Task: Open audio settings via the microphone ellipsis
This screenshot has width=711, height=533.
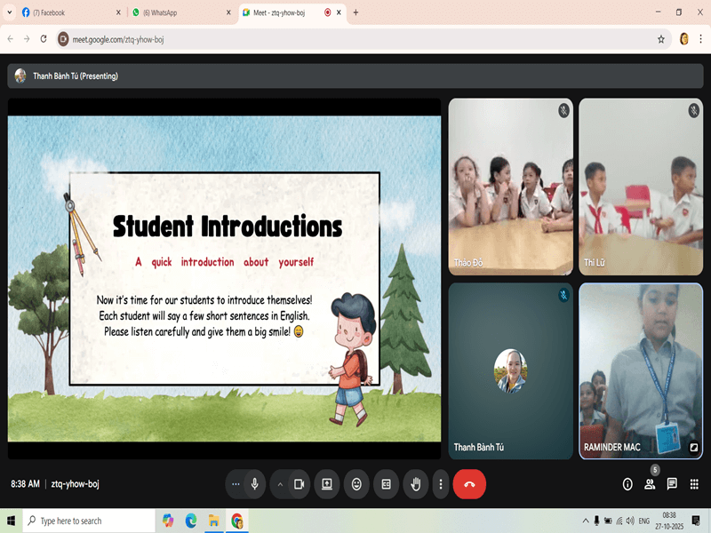Action: click(236, 484)
